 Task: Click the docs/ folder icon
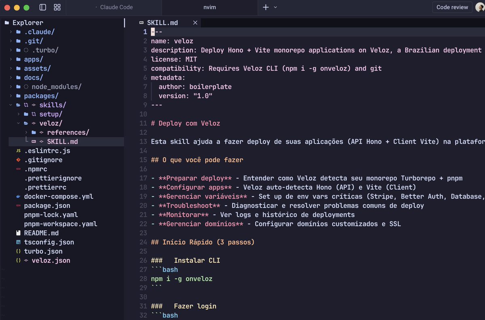coord(19,78)
